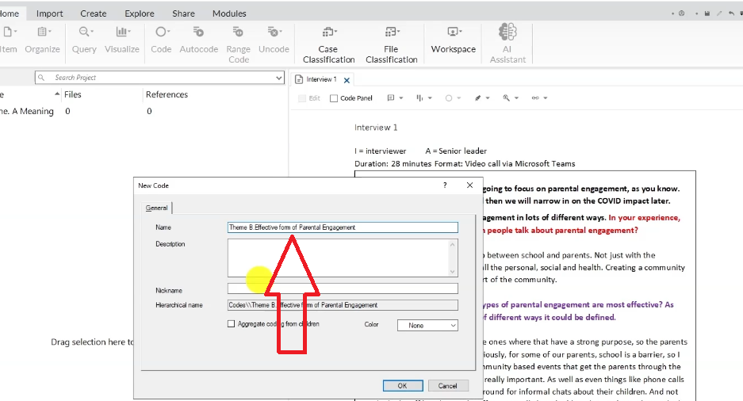Click into the Nickname text field
Screen dimensions: 743x401
click(343, 288)
